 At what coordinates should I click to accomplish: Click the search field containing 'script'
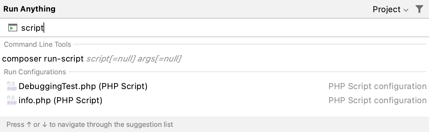click(214, 28)
